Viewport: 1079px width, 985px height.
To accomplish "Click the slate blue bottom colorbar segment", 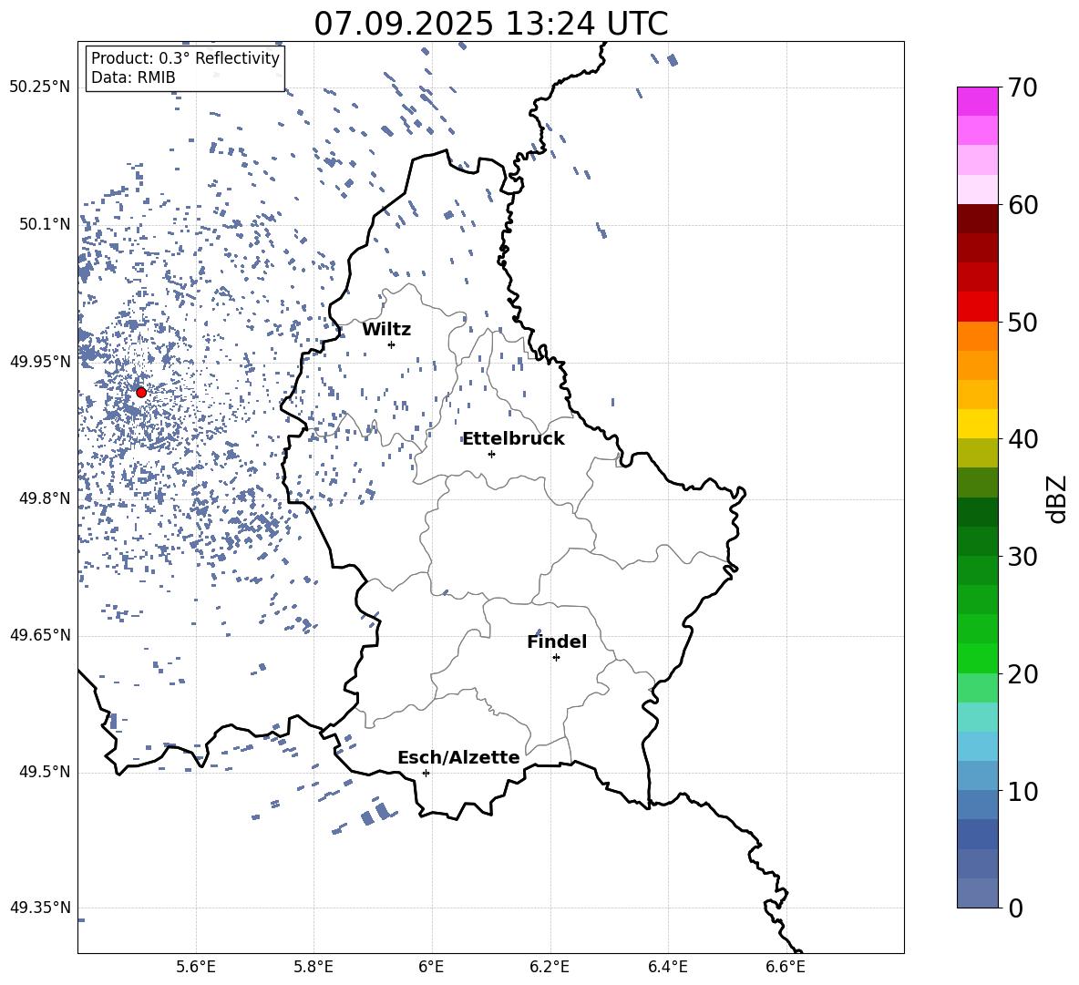I will tap(977, 893).
